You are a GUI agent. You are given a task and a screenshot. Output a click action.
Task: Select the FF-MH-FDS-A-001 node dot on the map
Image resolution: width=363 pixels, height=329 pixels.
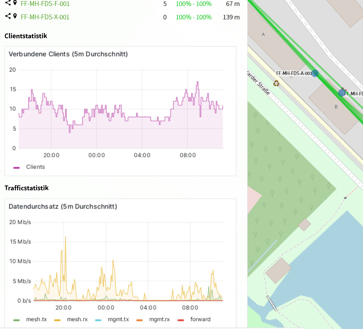315,73
